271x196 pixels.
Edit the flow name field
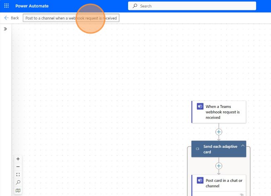click(71, 18)
